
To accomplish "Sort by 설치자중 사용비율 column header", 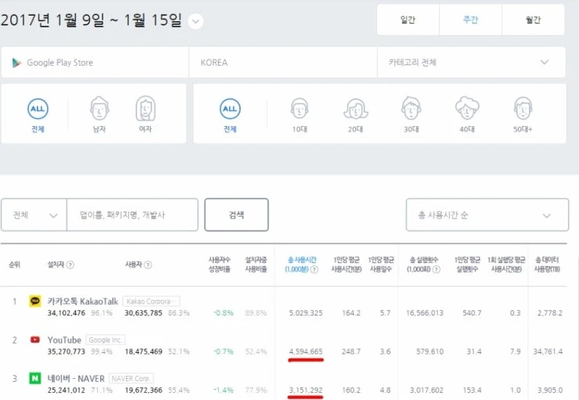I will pyautogui.click(x=256, y=265).
